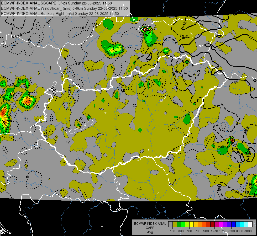Select the red-orange legend swatch
Screen dimensions: 257x236
point(204,224)
